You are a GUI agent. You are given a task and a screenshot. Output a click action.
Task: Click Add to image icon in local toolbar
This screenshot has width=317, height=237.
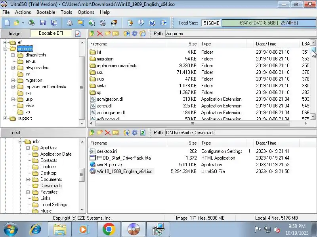click(127, 133)
